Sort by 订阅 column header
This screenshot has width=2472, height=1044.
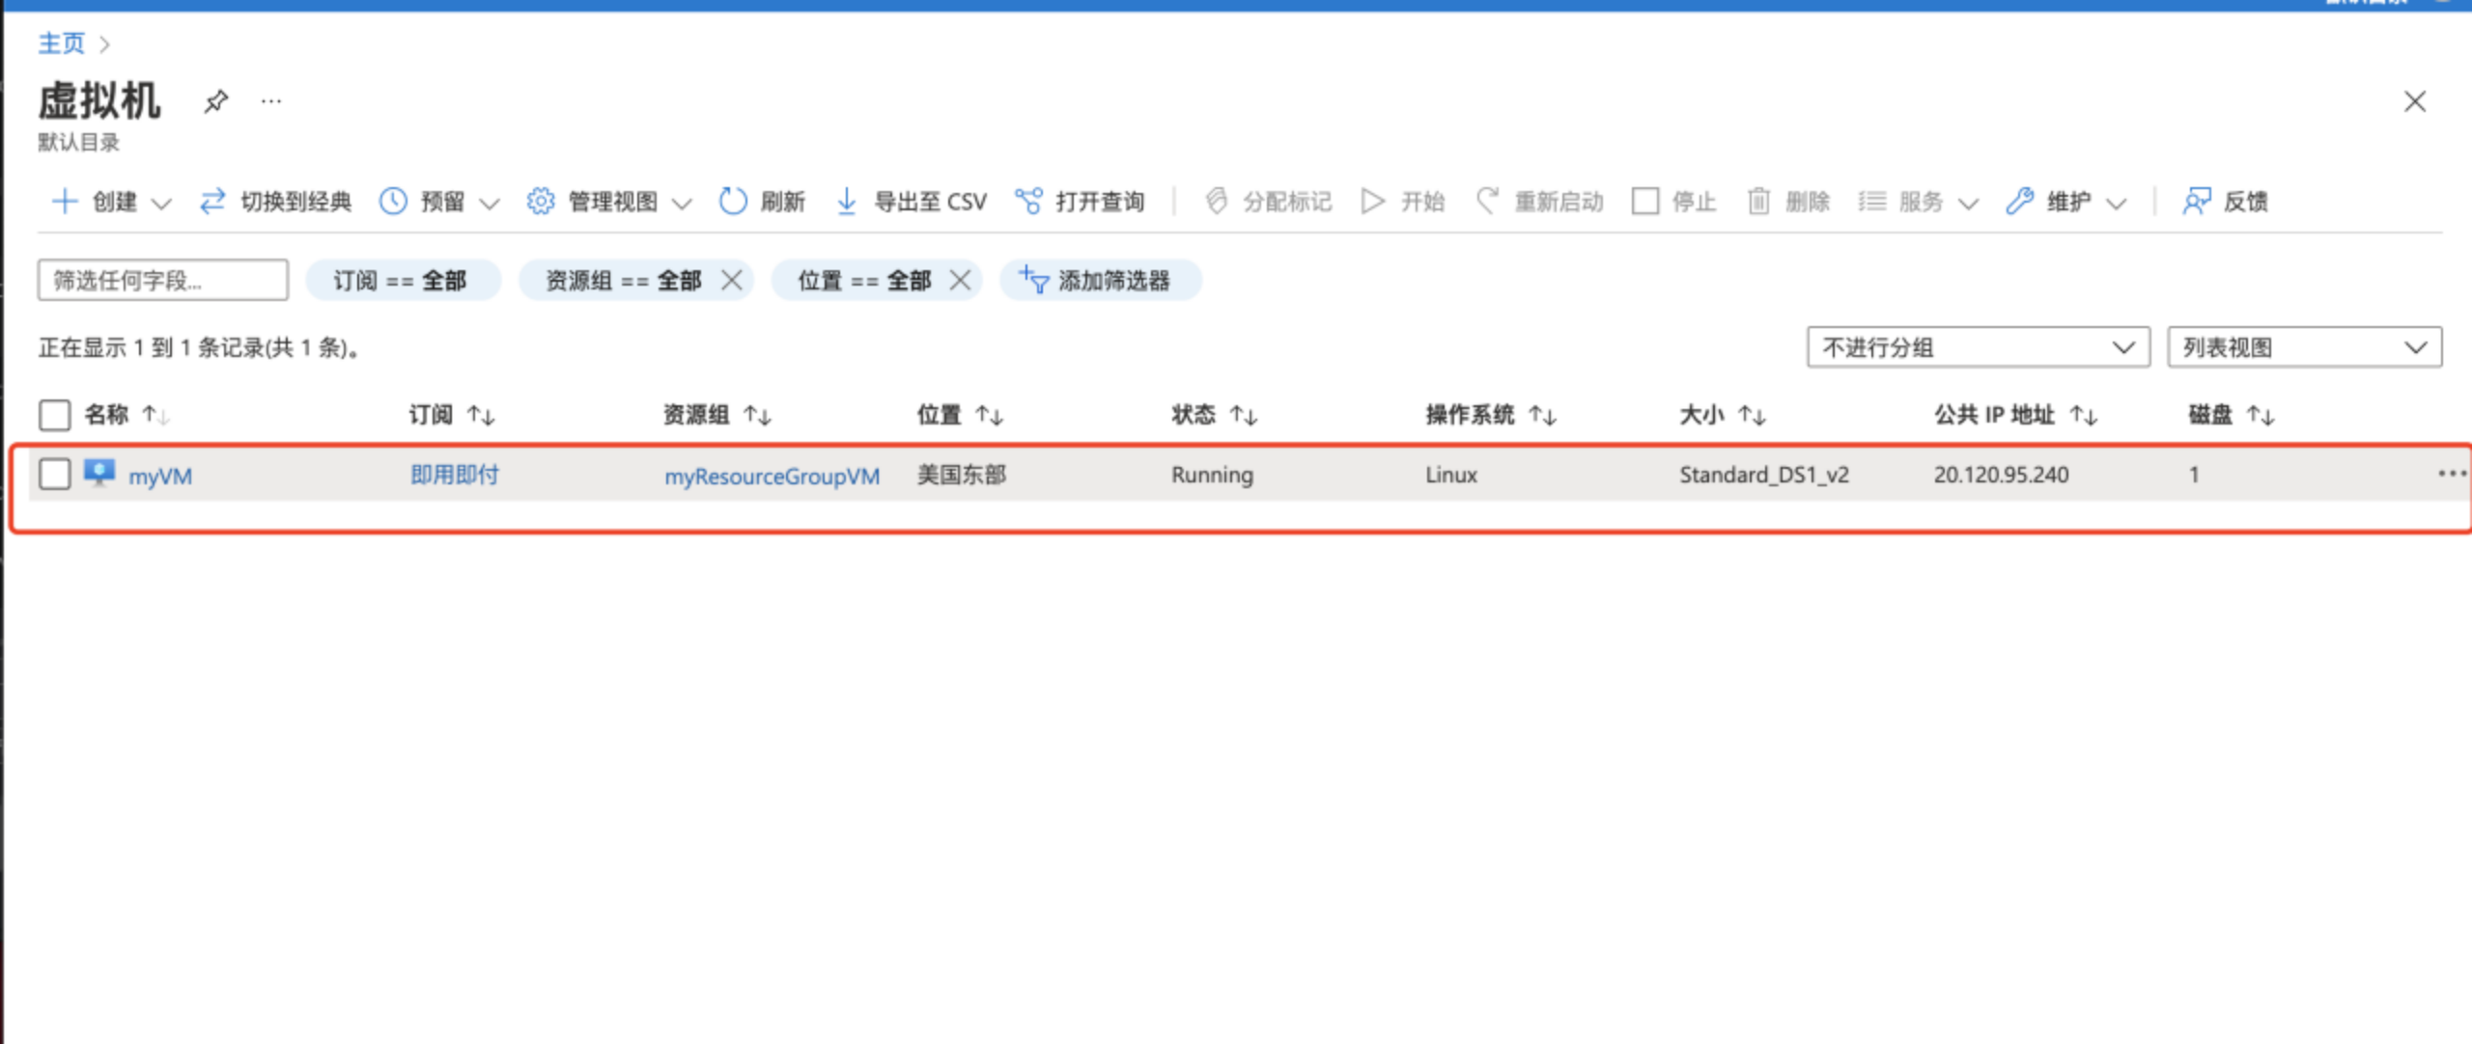pyautogui.click(x=451, y=415)
